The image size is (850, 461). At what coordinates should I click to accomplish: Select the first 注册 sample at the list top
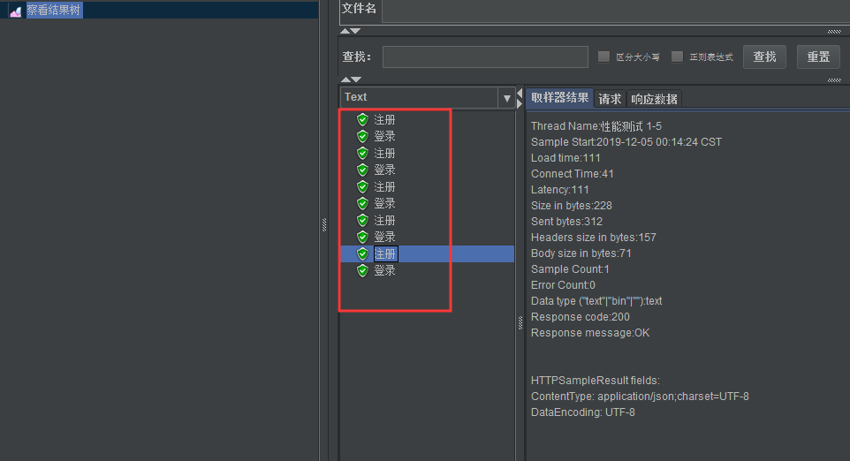(x=384, y=120)
